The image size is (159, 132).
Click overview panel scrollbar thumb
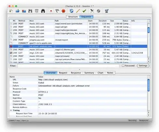click(x=149, y=85)
